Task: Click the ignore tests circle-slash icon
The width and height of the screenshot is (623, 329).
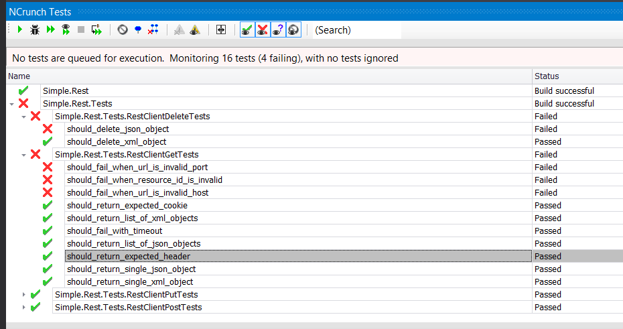Action: 122,29
